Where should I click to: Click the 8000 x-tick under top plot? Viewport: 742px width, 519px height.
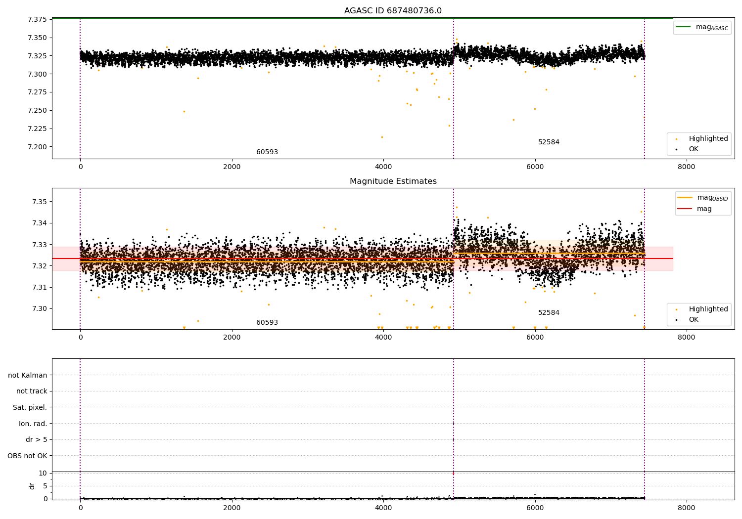[687, 167]
